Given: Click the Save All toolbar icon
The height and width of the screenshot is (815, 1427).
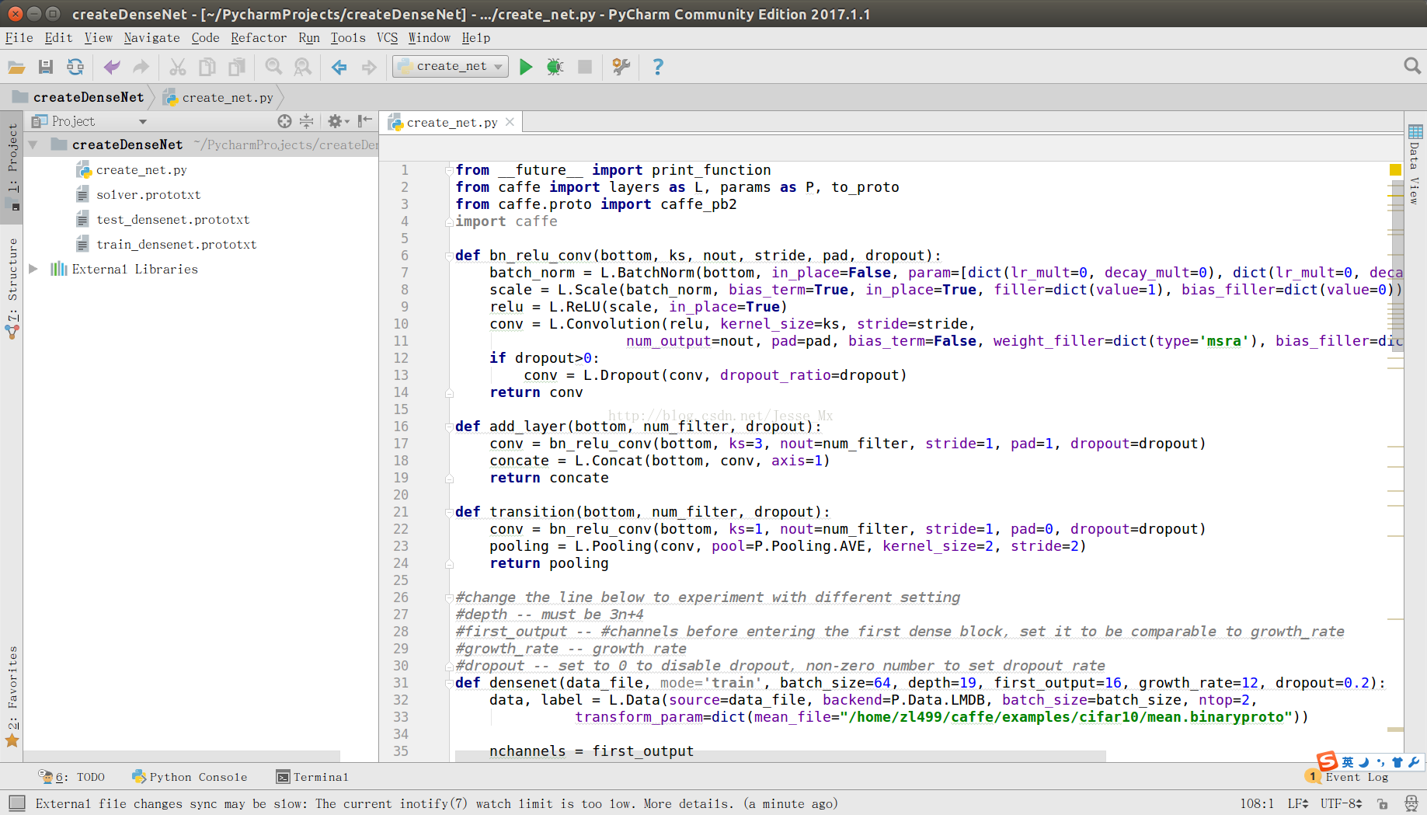Looking at the screenshot, I should (46, 68).
